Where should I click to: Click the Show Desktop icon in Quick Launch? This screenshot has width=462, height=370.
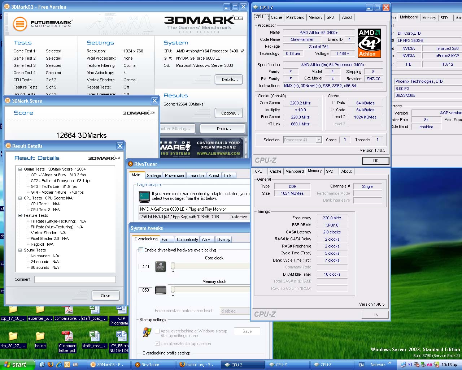(x=75, y=365)
